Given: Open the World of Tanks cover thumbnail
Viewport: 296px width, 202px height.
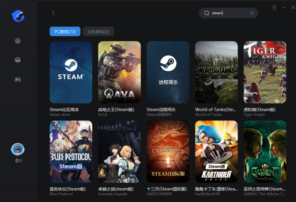Looking at the screenshot, I should point(216,72).
